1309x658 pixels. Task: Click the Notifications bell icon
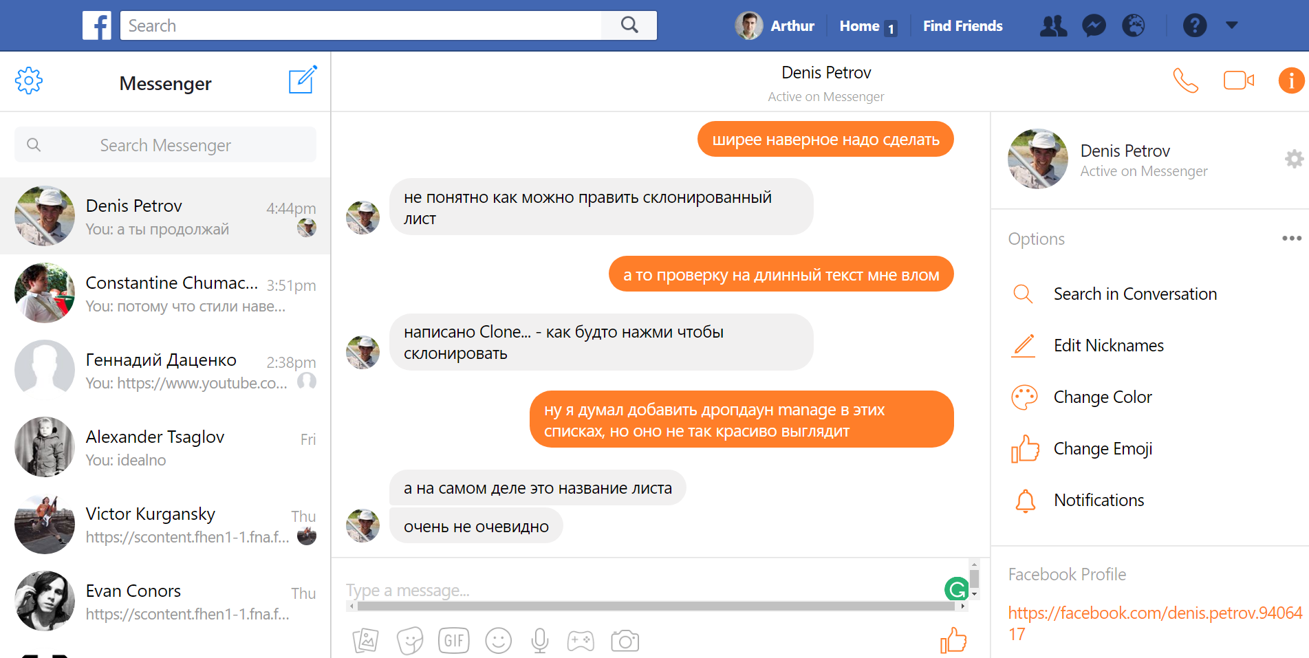click(1026, 501)
